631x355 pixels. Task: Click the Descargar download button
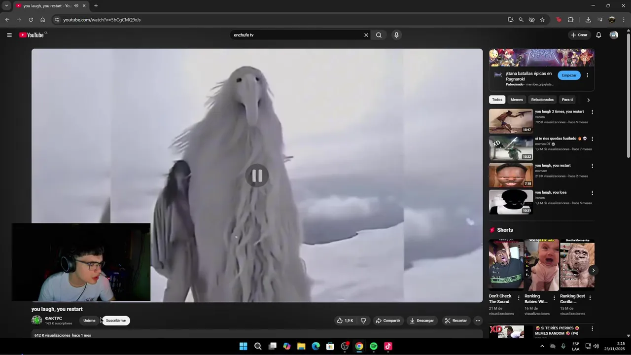click(x=422, y=320)
